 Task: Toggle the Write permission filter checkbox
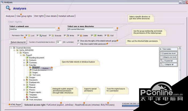point(65,35)
